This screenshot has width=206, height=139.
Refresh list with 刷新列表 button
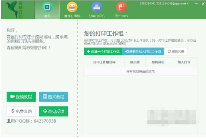176,52
